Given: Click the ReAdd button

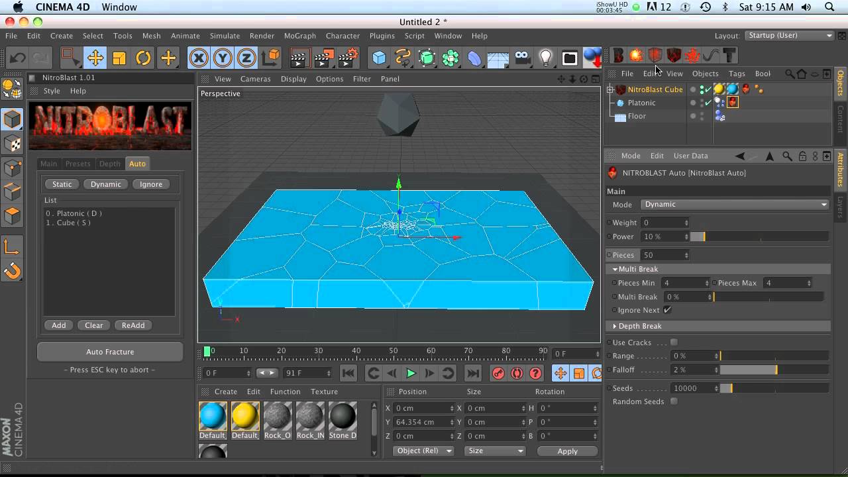Looking at the screenshot, I should coord(133,325).
